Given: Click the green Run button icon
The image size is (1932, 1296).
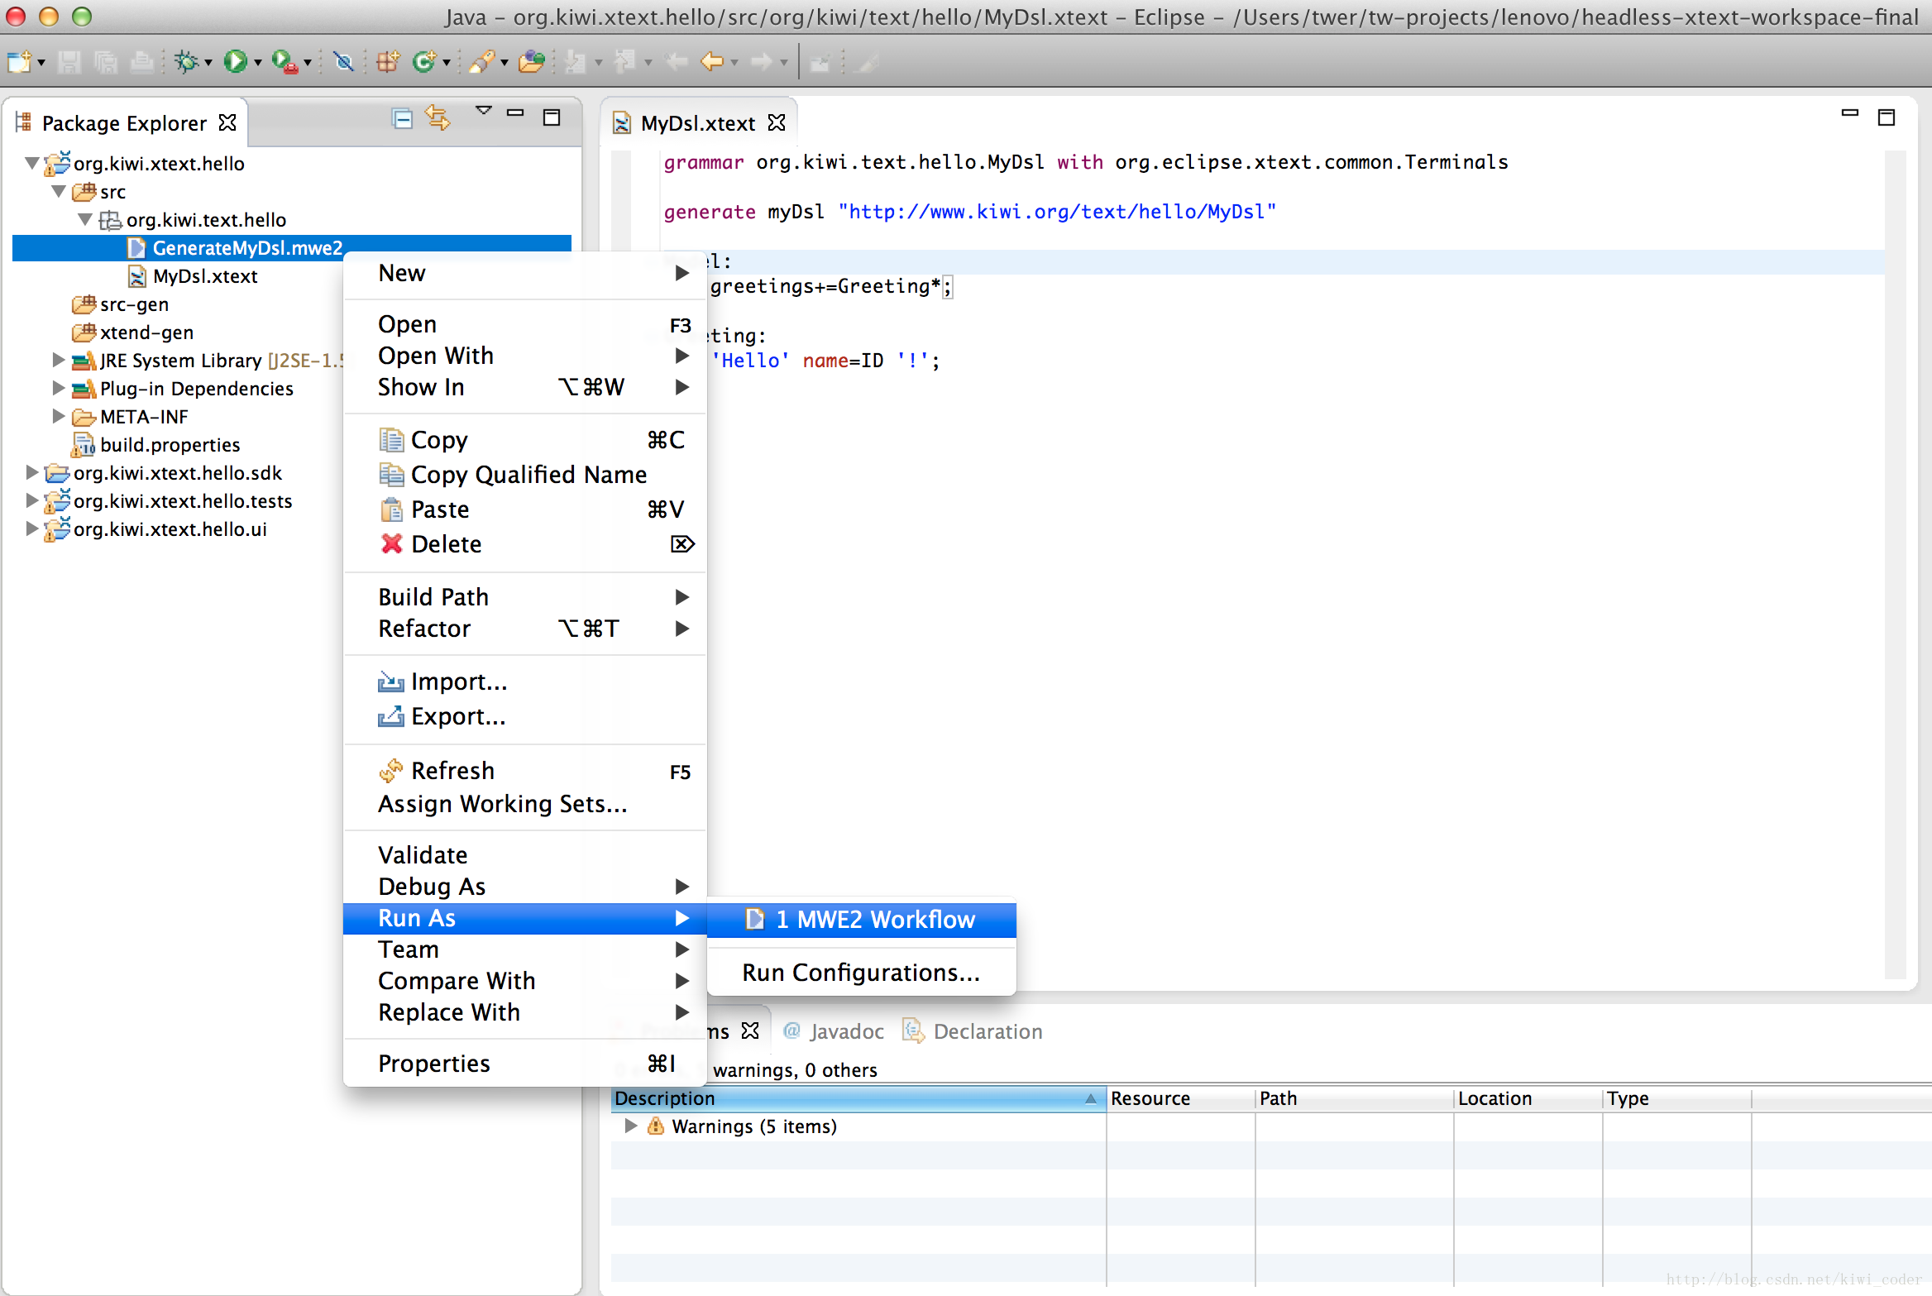Looking at the screenshot, I should click(235, 62).
